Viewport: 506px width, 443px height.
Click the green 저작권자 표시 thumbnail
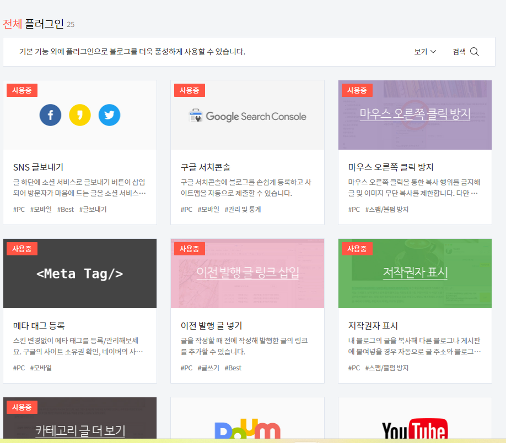coord(415,274)
